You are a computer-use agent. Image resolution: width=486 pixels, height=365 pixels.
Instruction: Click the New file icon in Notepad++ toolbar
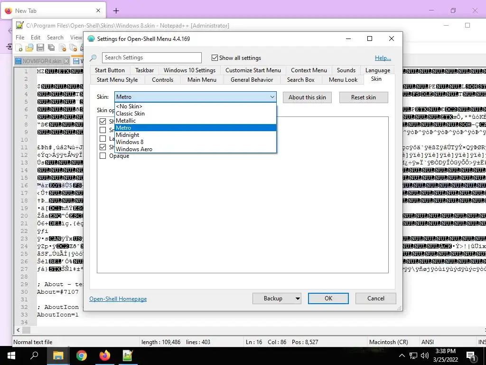click(x=19, y=48)
